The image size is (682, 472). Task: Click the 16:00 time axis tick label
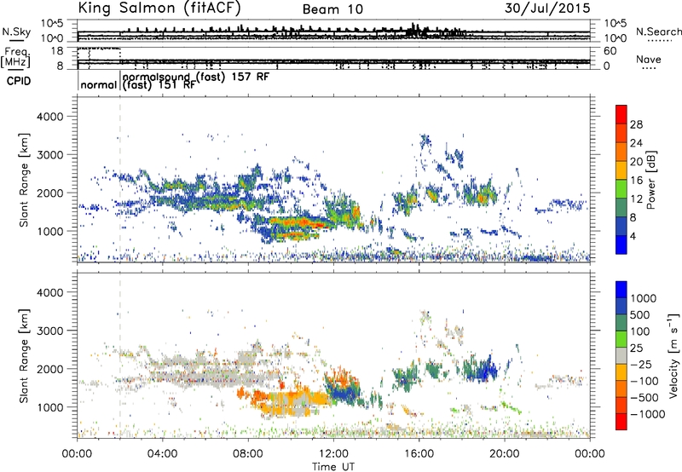pyautogui.click(x=419, y=454)
